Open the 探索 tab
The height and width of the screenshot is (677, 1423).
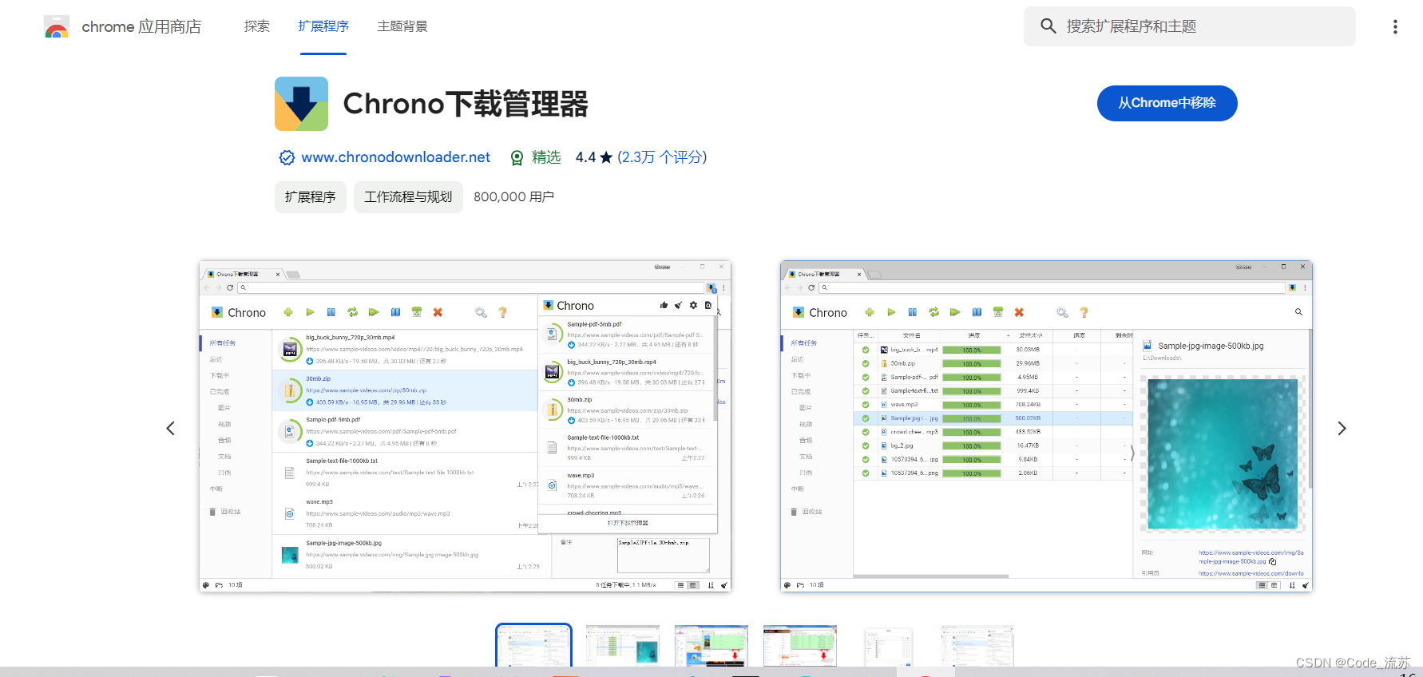pos(257,26)
